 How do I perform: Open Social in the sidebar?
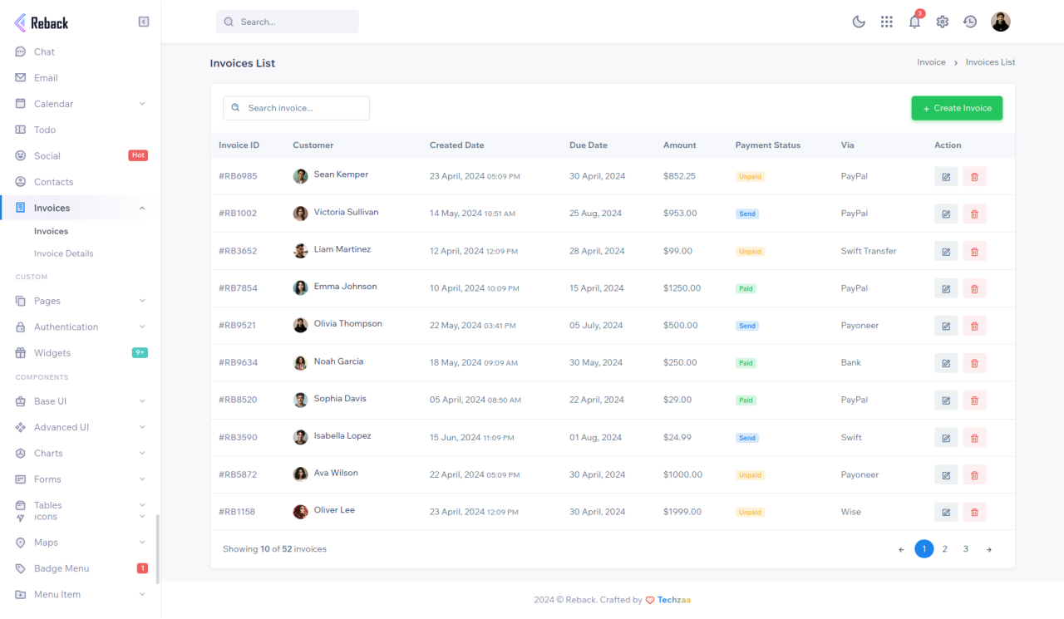(80, 155)
